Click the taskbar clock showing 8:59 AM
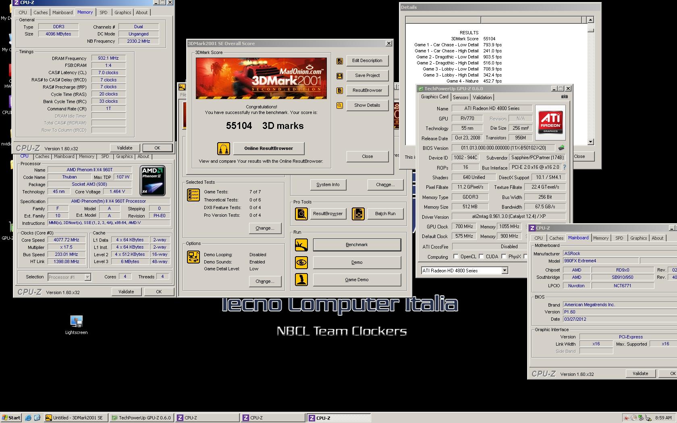 pos(663,418)
